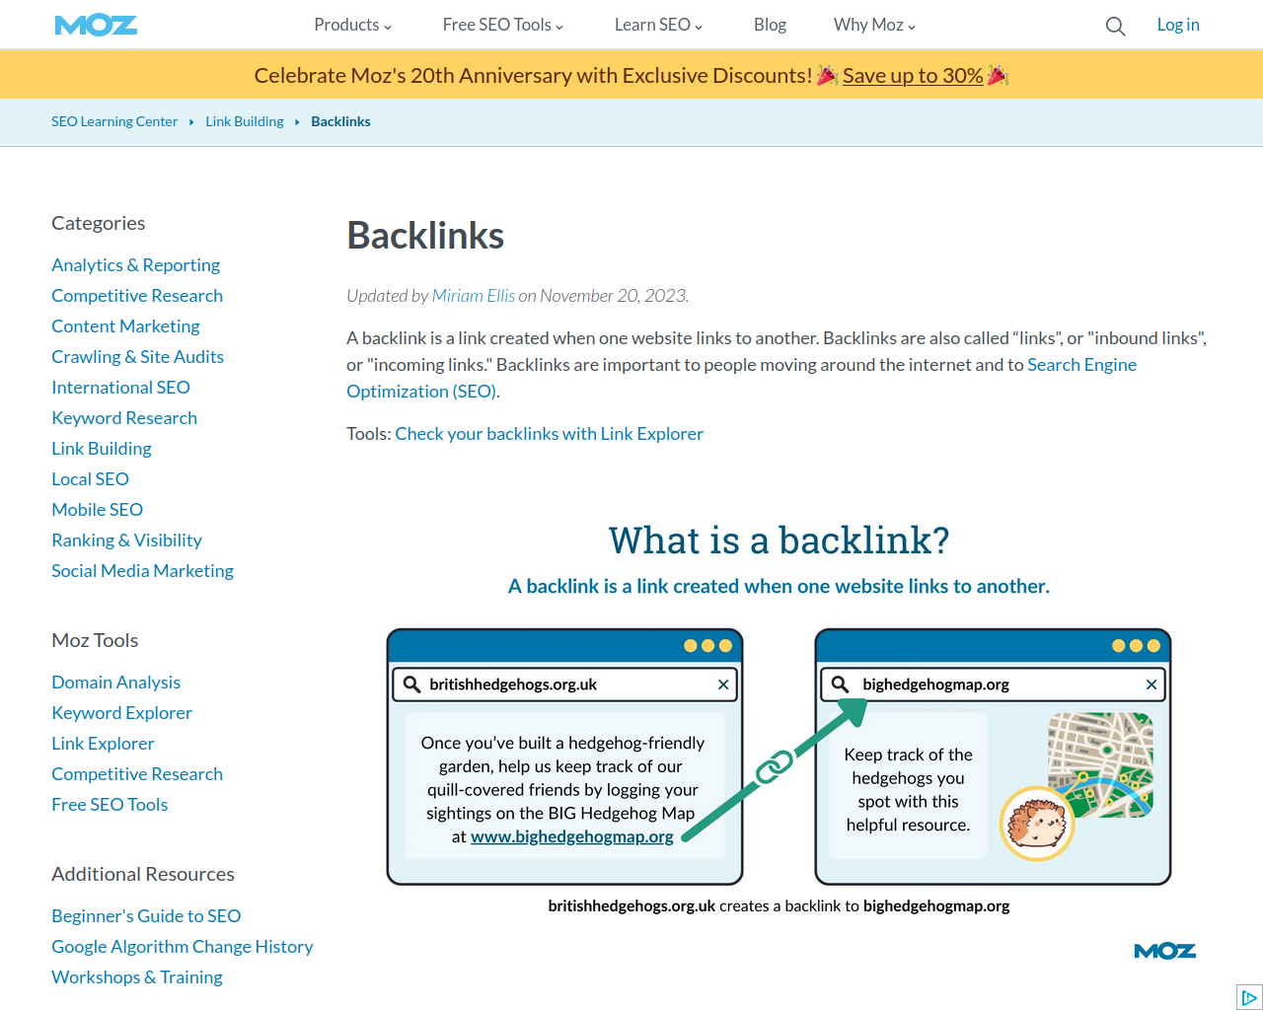The image size is (1263, 1010).
Task: Open Link Building in Categories sidebar
Action: (x=102, y=448)
